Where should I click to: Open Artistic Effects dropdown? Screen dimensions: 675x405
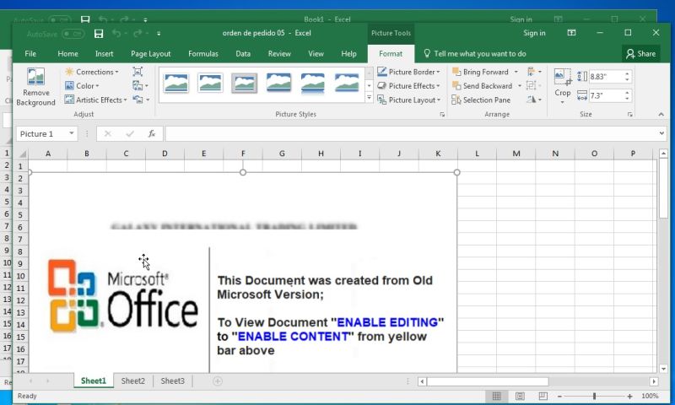(95, 100)
